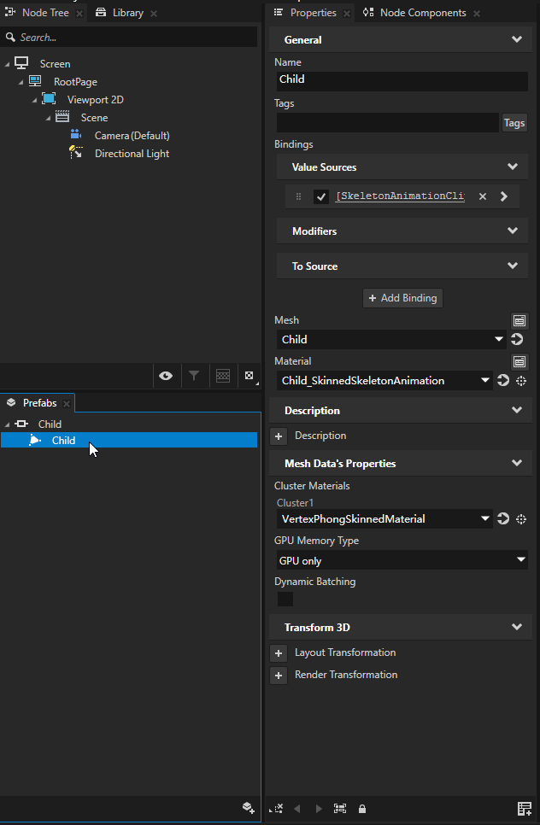Click the Directional Light node icon
Screen dimensions: 540x825
point(76,153)
